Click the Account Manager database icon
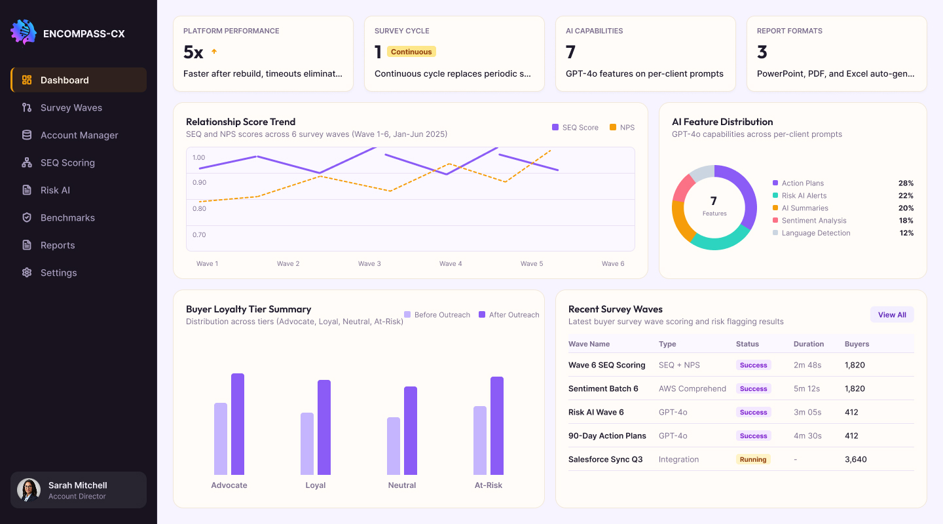This screenshot has width=943, height=524. coord(27,135)
